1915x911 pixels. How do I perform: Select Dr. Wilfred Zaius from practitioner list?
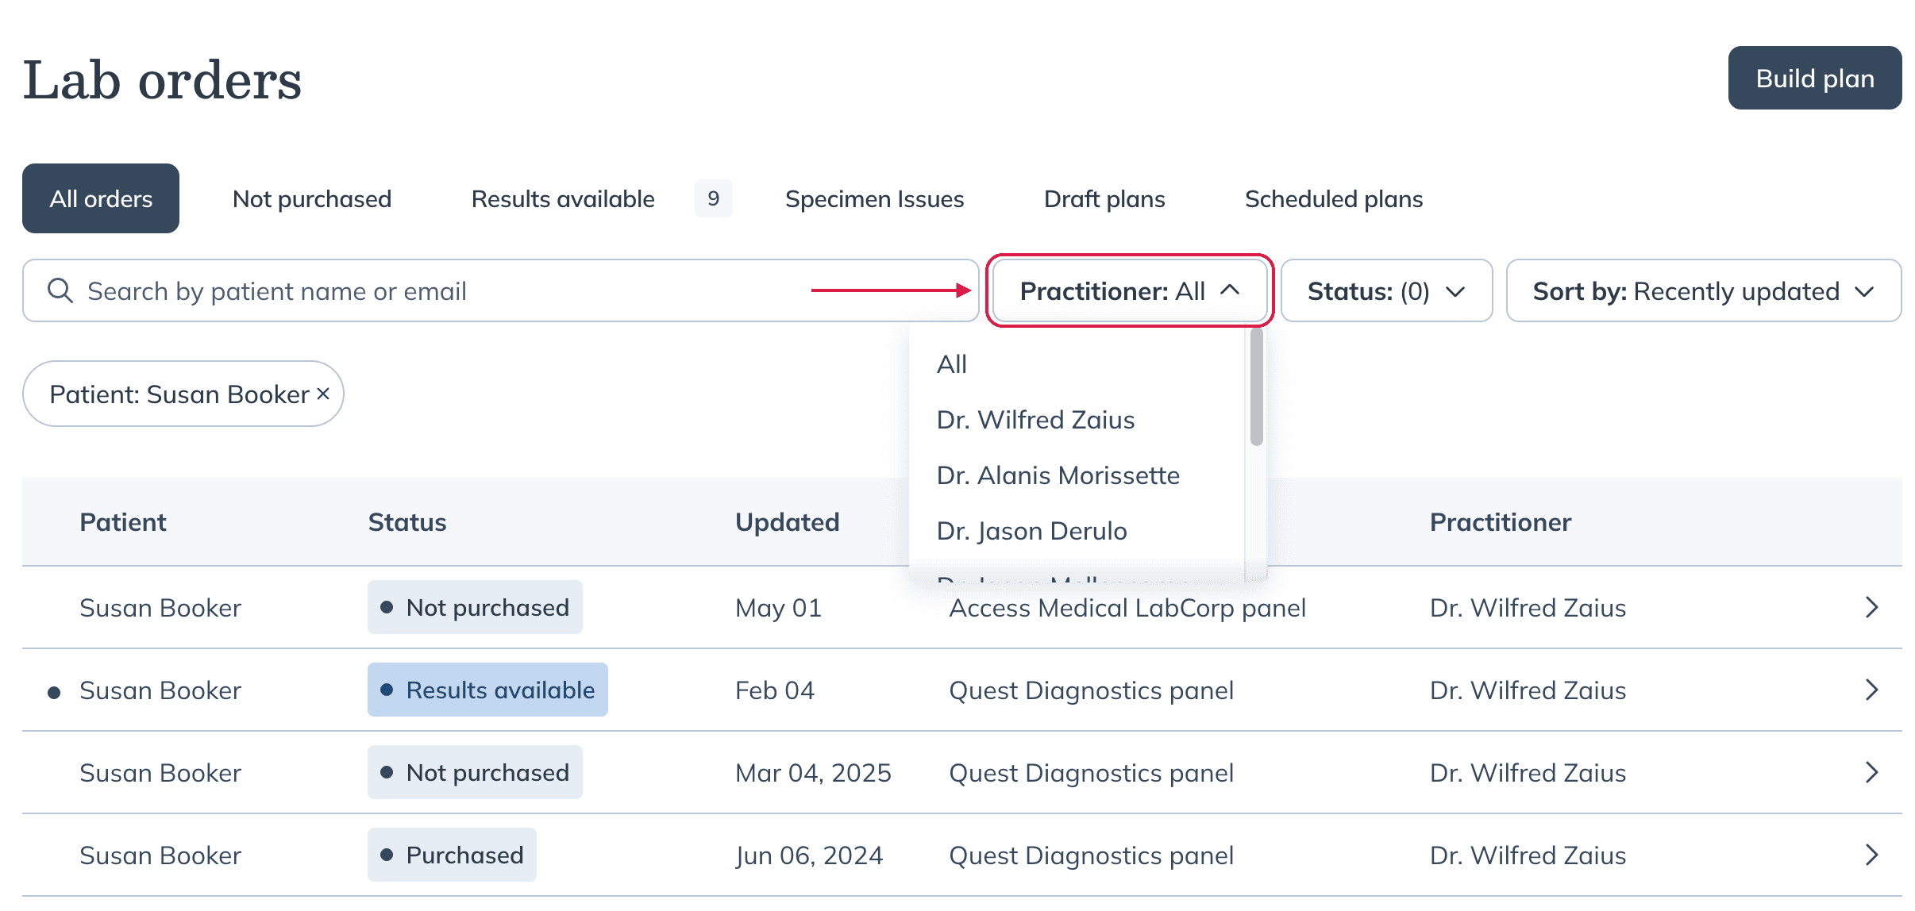1035,419
